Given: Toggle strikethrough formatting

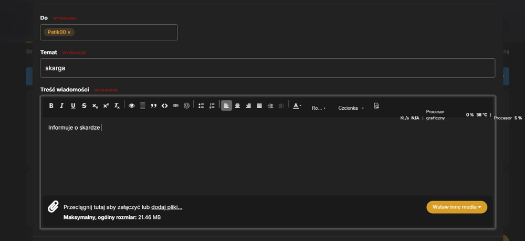Looking at the screenshot, I should (84, 106).
